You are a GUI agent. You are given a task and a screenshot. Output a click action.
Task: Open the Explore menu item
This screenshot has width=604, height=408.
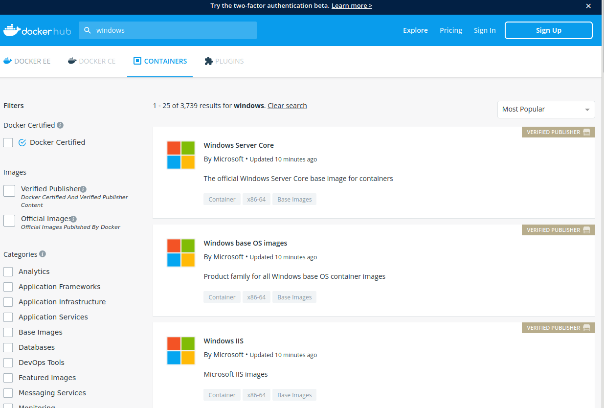point(415,30)
